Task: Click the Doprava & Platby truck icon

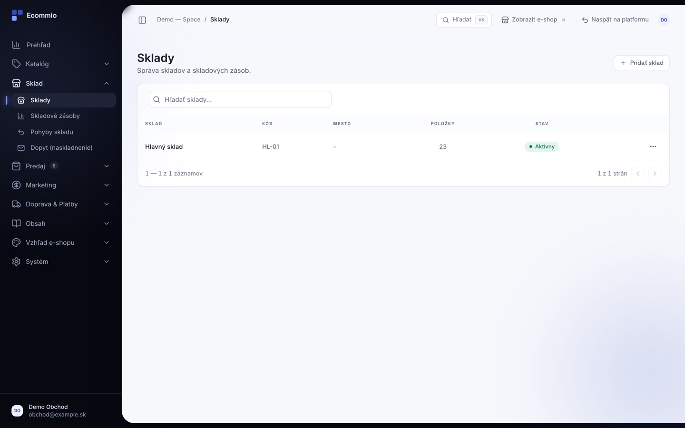Action: (16, 204)
